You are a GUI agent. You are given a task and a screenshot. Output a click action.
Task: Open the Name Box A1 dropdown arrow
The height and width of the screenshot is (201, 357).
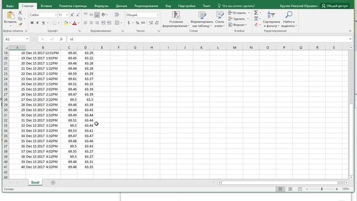coord(27,39)
